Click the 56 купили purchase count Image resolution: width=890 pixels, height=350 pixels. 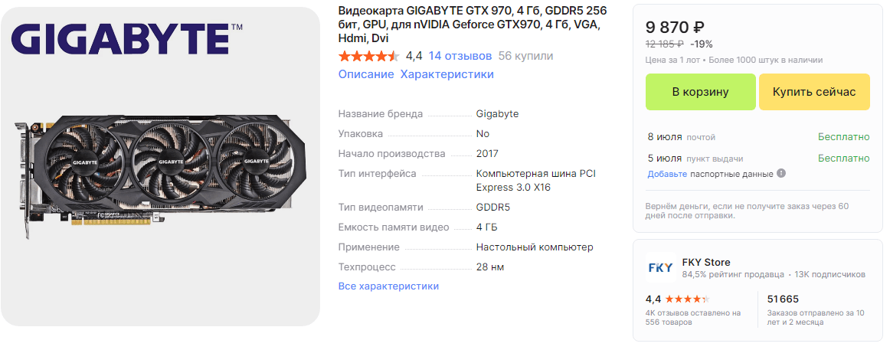(x=525, y=56)
